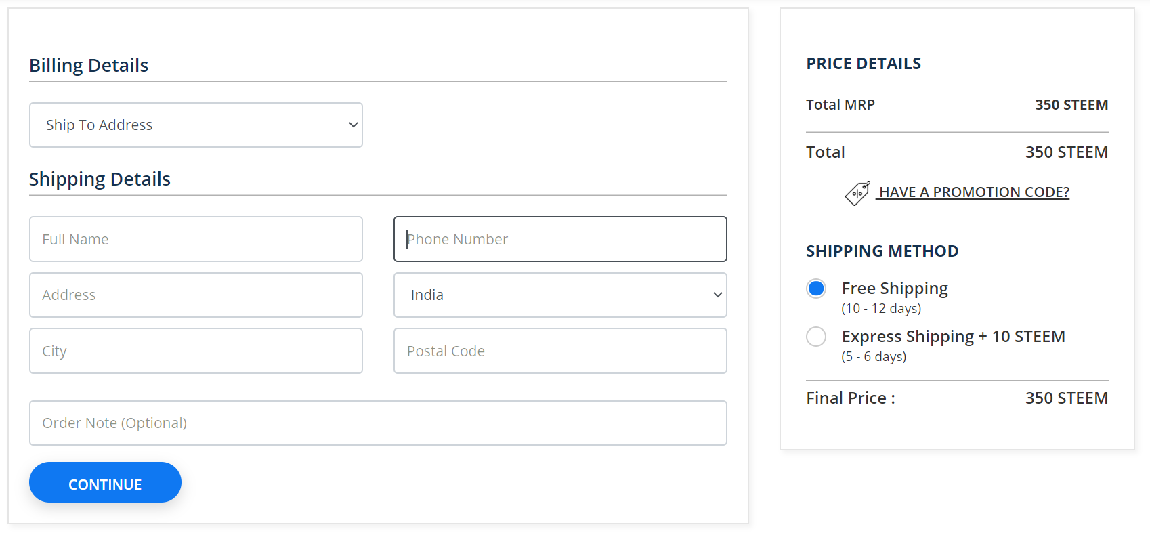This screenshot has height=533, width=1150.
Task: Click the Order Note (Optional) field
Action: [378, 423]
